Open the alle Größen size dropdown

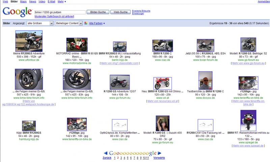pyautogui.click(x=40, y=24)
